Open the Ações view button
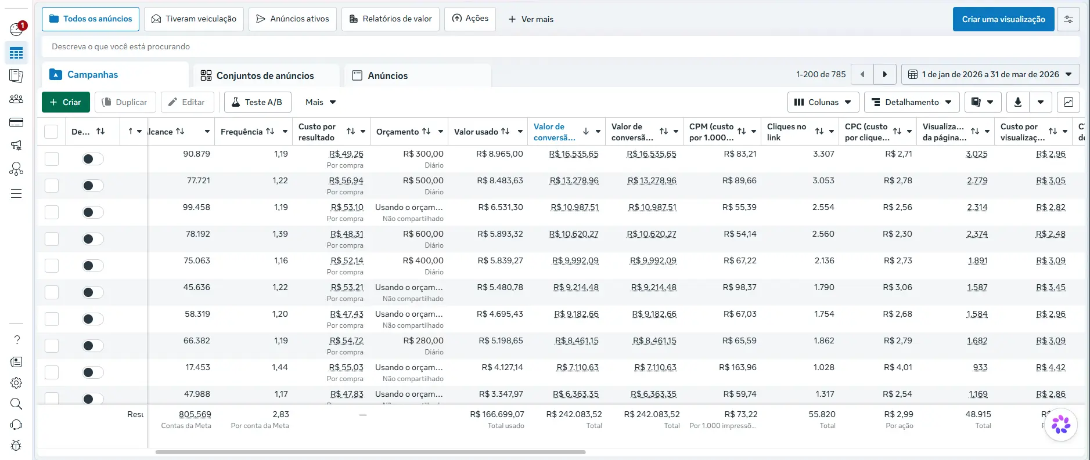 pos(470,19)
